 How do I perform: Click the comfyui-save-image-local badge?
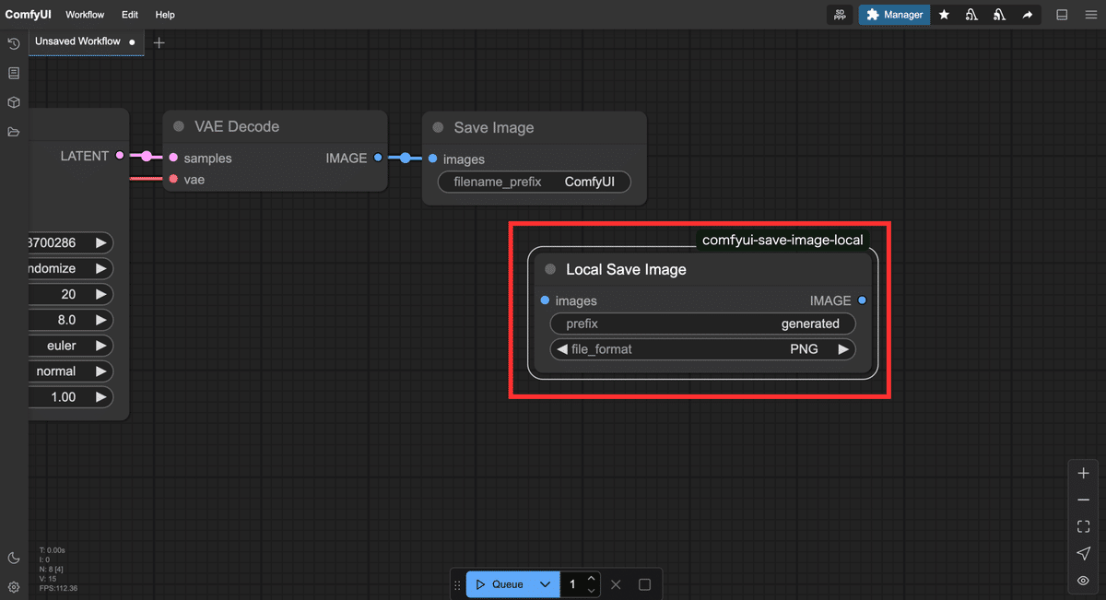(x=782, y=240)
